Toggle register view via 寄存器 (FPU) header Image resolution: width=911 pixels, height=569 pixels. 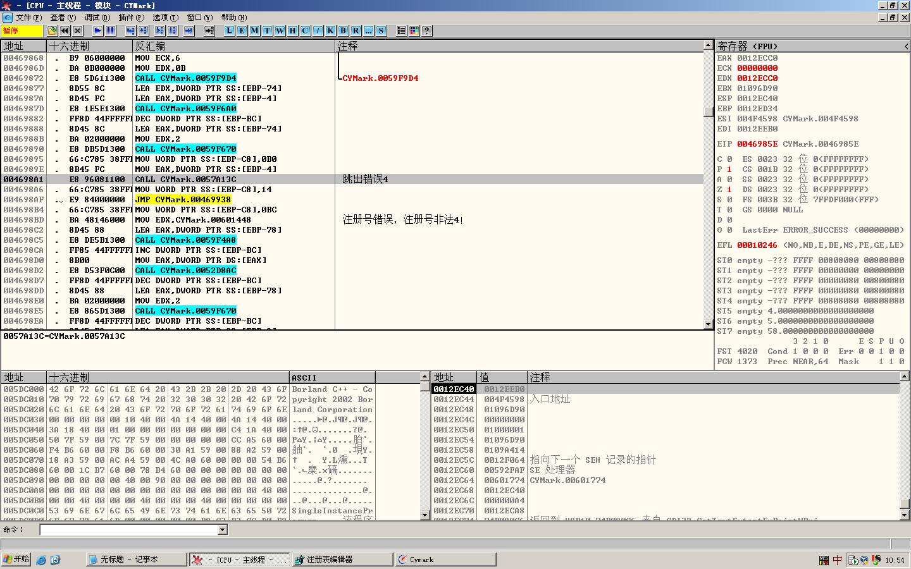pyautogui.click(x=812, y=46)
